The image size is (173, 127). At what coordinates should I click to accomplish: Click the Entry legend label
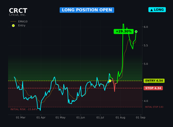pyautogui.click(x=22, y=25)
